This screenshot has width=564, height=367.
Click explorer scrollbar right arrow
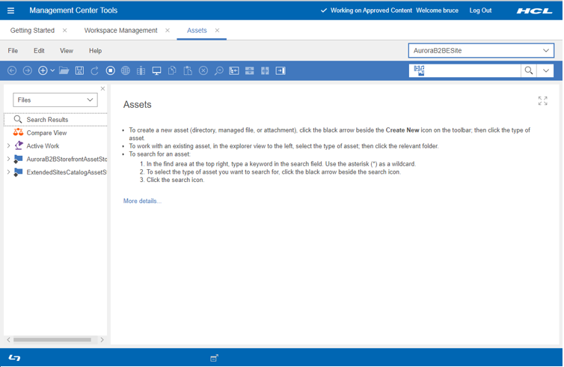click(102, 339)
